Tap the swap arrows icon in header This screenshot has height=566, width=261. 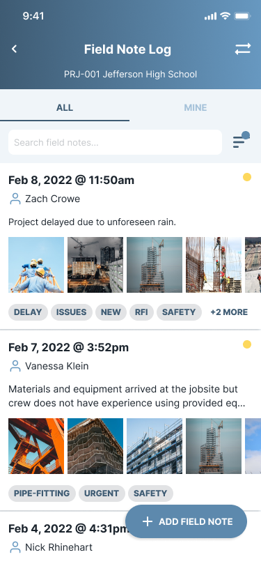pos(243,49)
